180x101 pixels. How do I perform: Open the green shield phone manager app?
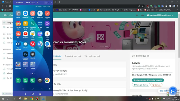[x=33, y=24]
